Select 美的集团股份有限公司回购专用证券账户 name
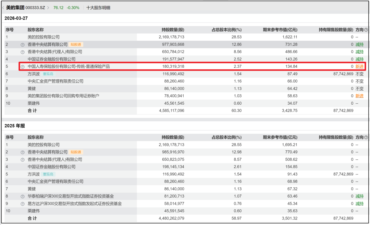 (63, 96)
